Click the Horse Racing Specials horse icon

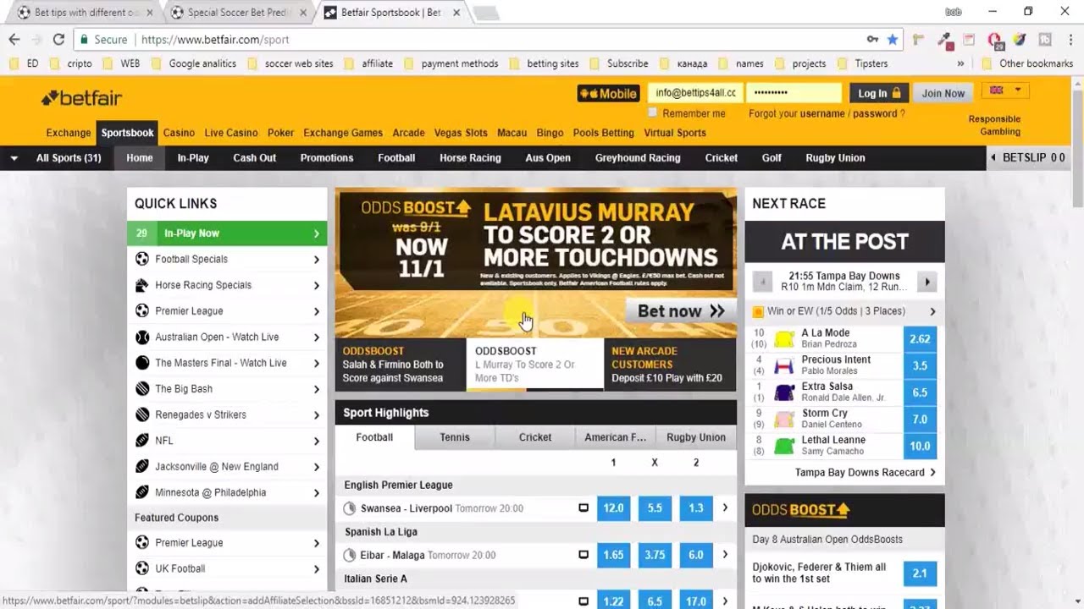142,285
